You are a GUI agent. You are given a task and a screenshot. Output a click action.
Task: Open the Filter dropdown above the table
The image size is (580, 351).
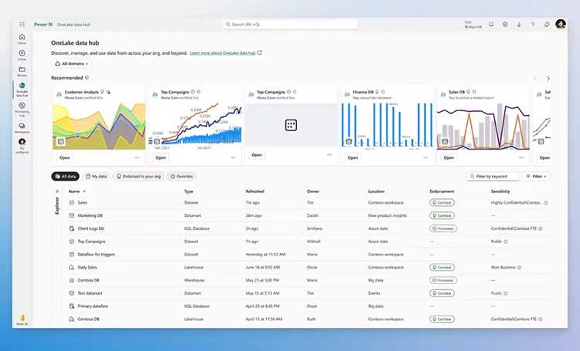coord(536,177)
